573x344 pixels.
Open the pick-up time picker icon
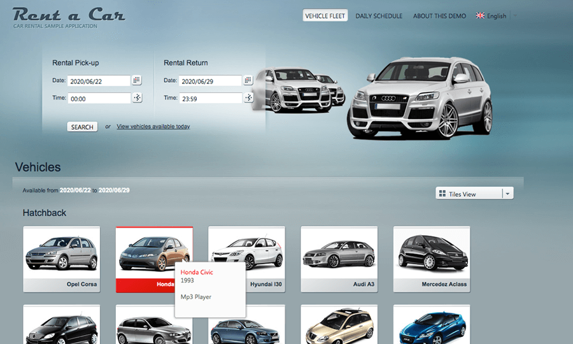(x=137, y=97)
